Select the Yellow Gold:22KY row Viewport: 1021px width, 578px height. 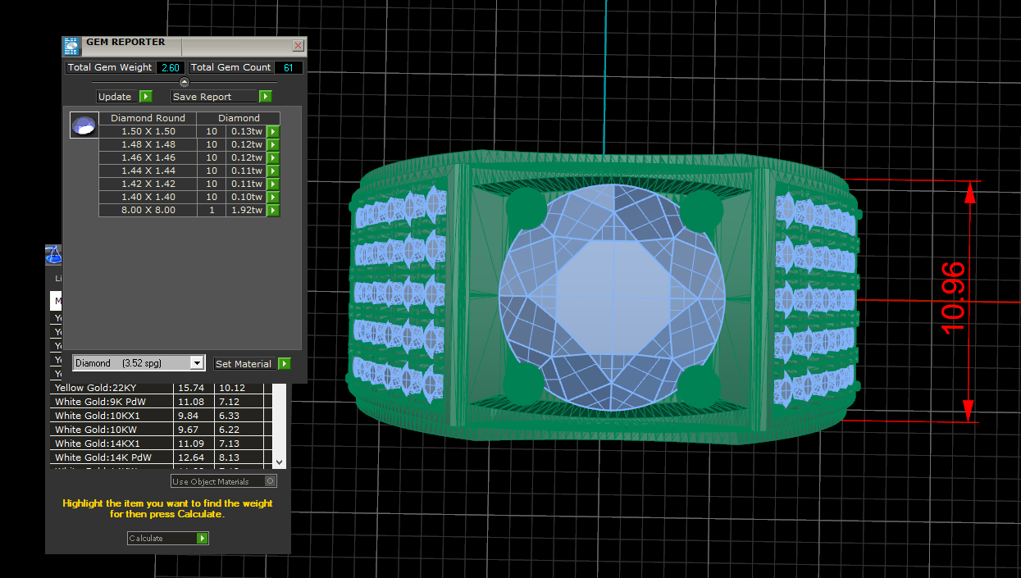pos(112,388)
